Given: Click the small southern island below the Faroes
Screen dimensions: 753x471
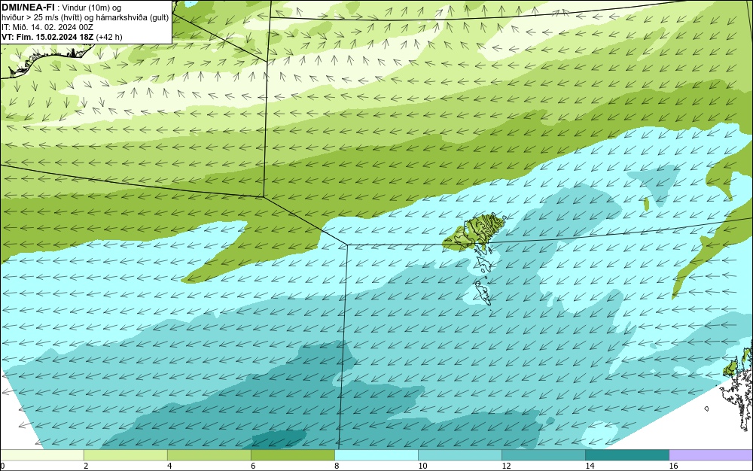Looking at the screenshot, I should tap(483, 293).
